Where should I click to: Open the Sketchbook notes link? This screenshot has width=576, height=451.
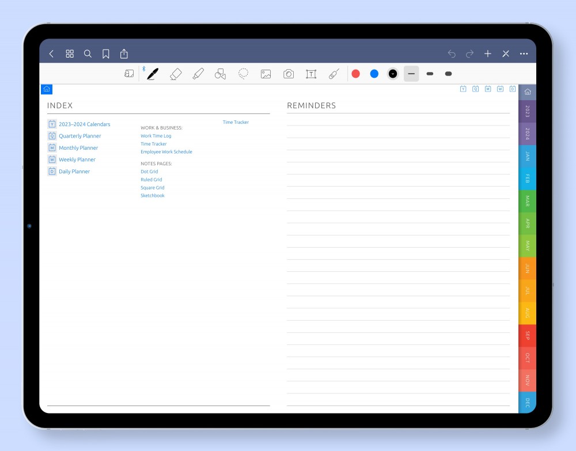point(153,195)
